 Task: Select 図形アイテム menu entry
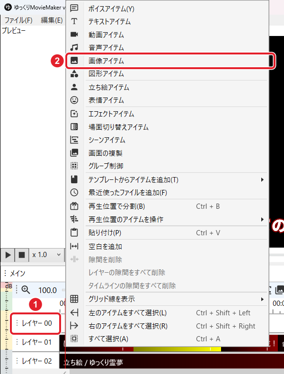(x=167, y=73)
